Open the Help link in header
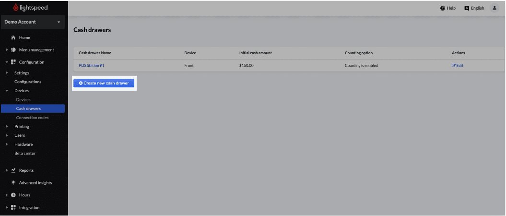Image resolution: width=506 pixels, height=216 pixels. tap(447, 8)
